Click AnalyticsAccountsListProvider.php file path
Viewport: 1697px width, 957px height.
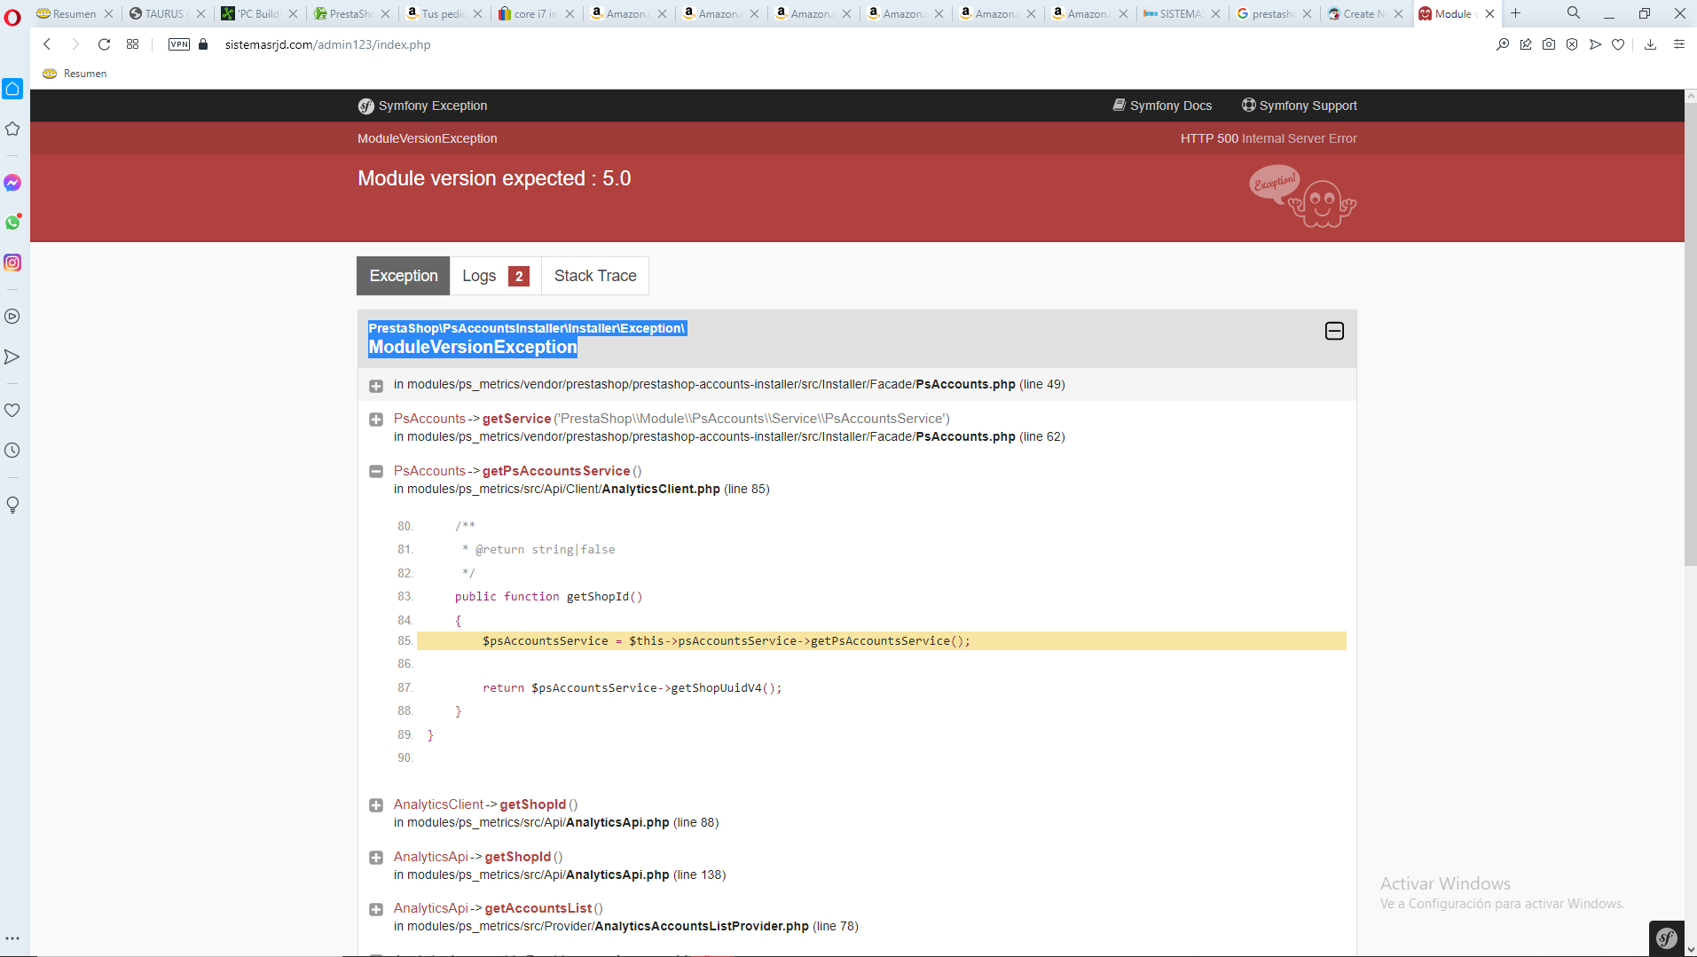click(x=625, y=927)
